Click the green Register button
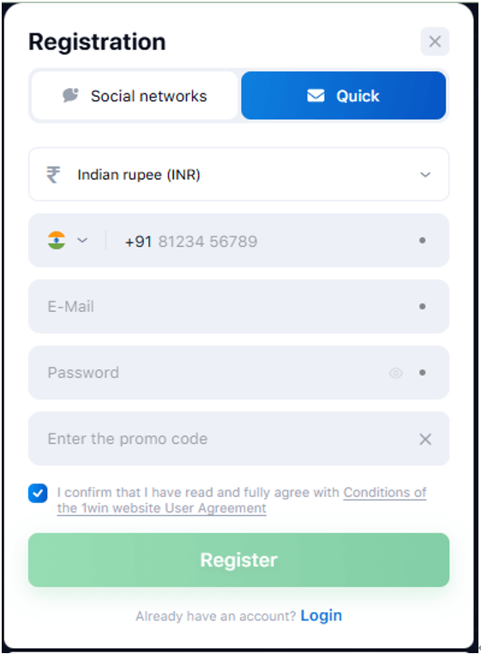481x654 pixels. click(x=238, y=560)
